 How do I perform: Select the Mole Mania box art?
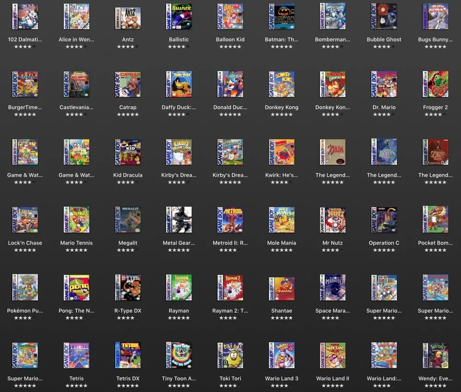(x=281, y=220)
